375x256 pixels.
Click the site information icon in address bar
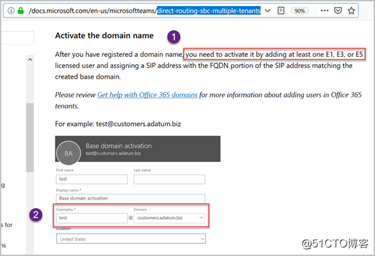point(11,11)
